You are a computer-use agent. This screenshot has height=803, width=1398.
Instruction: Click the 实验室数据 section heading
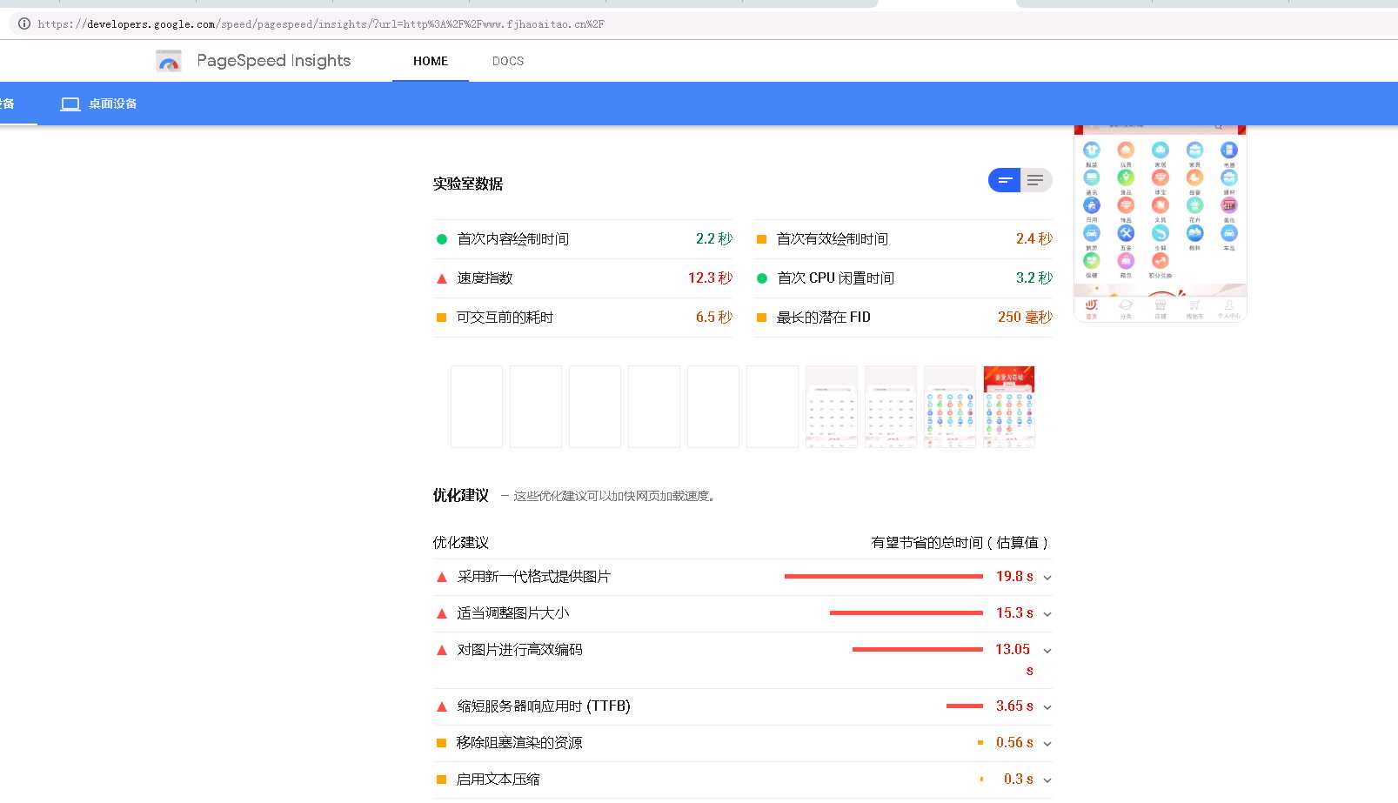[468, 184]
